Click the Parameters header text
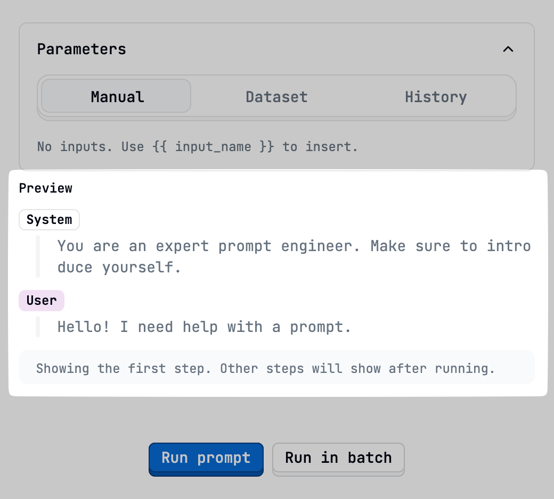This screenshot has width=554, height=499. point(82,49)
